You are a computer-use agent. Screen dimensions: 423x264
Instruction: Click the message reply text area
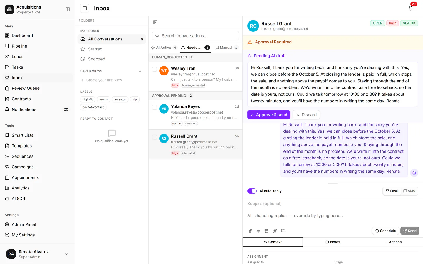tap(333, 217)
